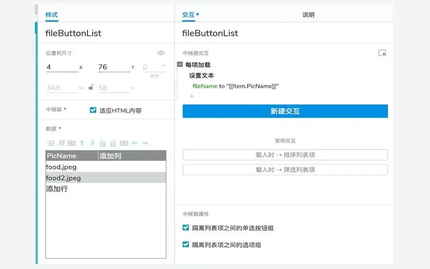Image resolution: width=430 pixels, height=269 pixels.
Task: Click the hide widget eye icon
Action: [x=161, y=52]
